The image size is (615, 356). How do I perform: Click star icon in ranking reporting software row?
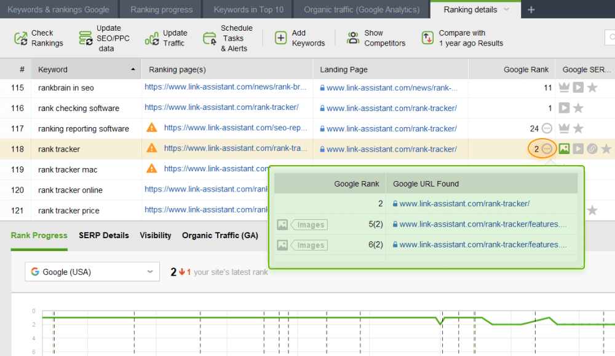(x=578, y=128)
